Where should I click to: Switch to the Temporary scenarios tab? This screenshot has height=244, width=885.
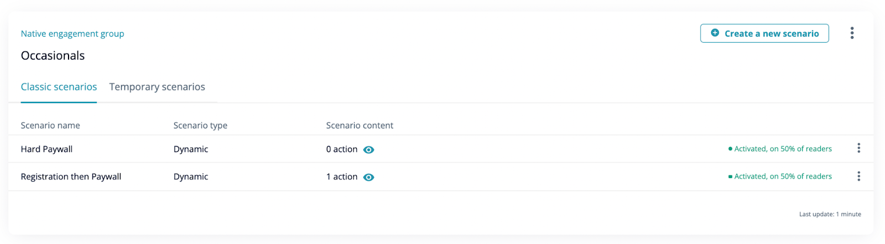[x=157, y=87]
